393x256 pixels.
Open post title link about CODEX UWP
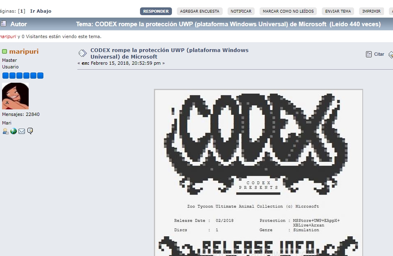tap(169, 53)
